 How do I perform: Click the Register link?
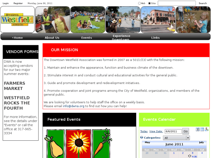point(18,3)
